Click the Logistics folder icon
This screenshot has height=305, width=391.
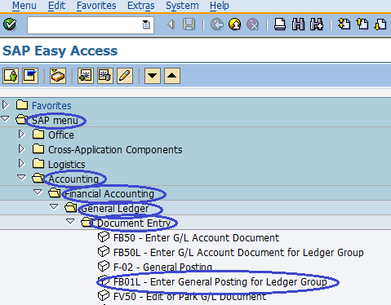click(x=38, y=164)
